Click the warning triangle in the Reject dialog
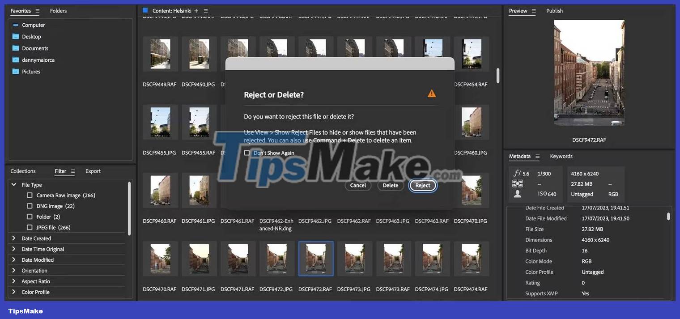 pos(431,93)
